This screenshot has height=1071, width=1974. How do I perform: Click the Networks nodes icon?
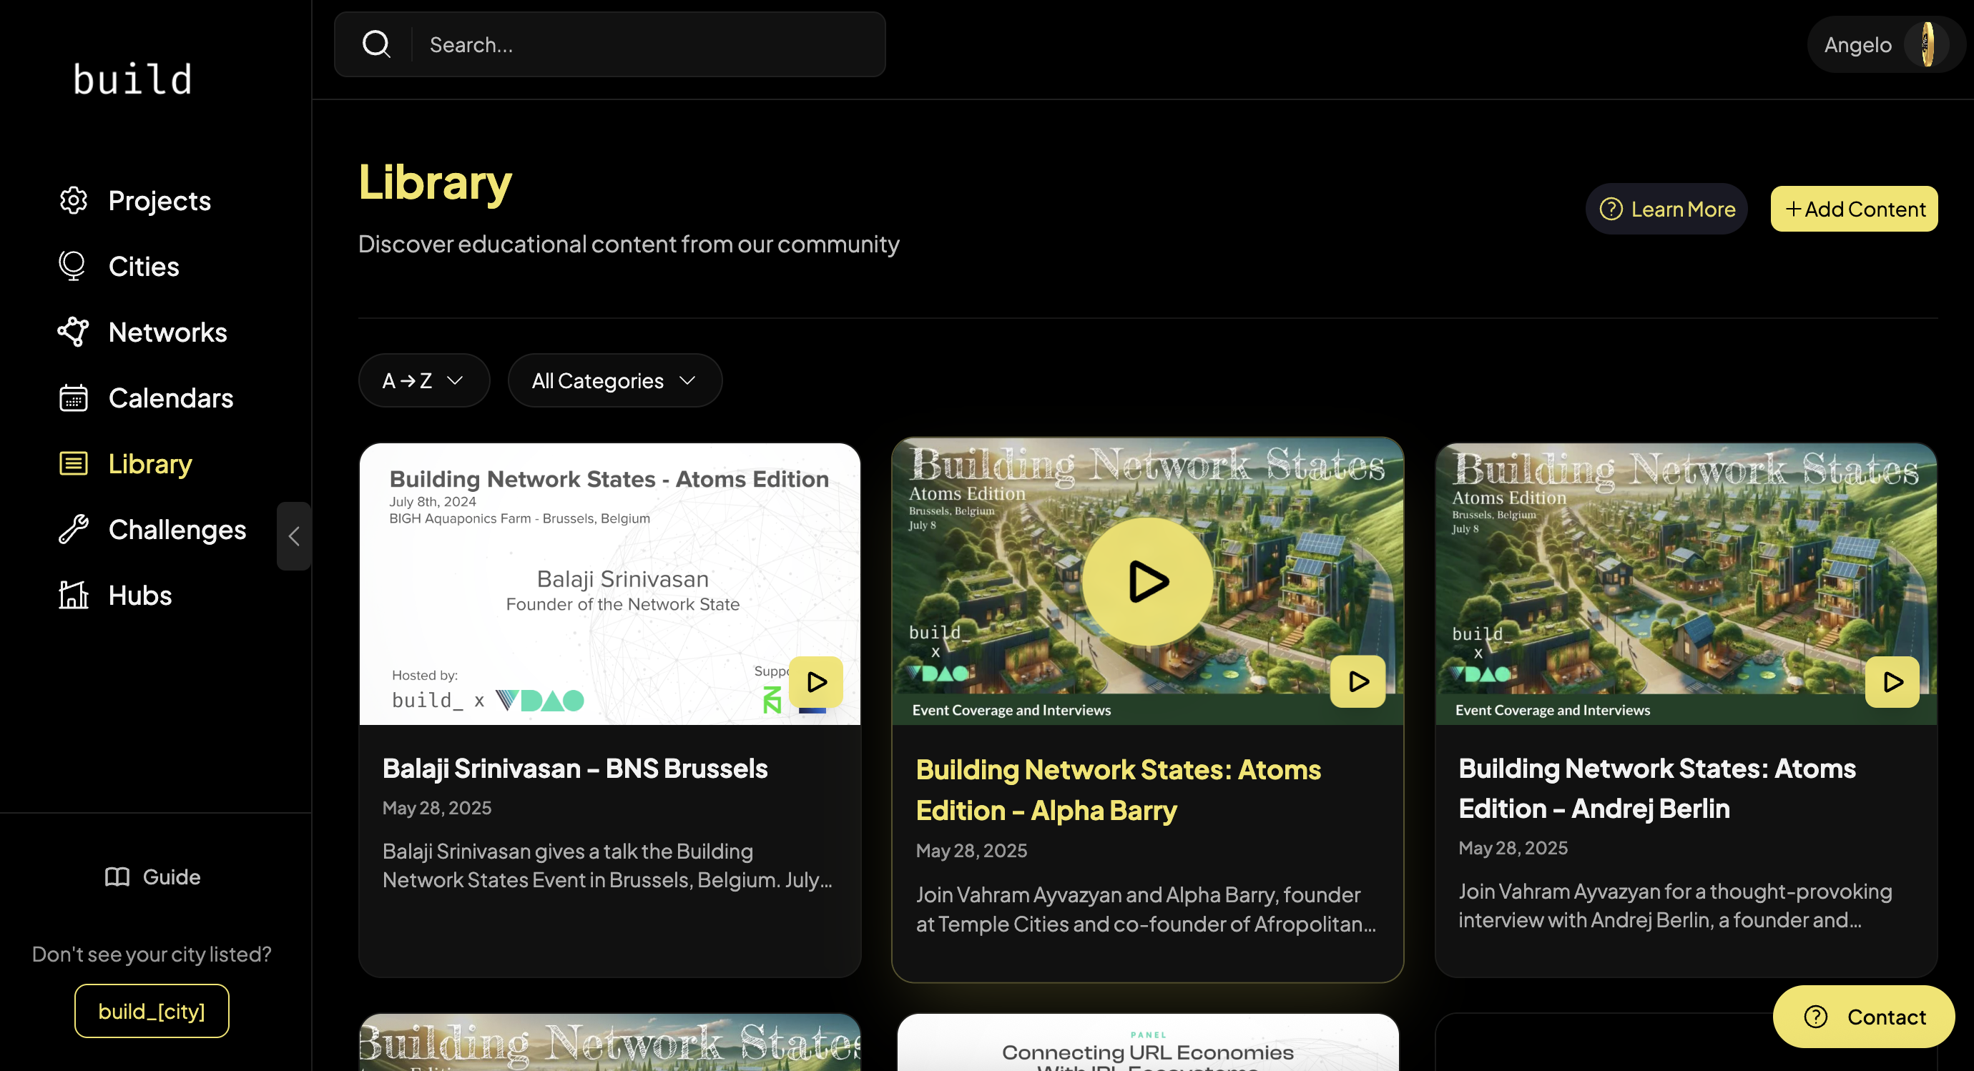74,332
